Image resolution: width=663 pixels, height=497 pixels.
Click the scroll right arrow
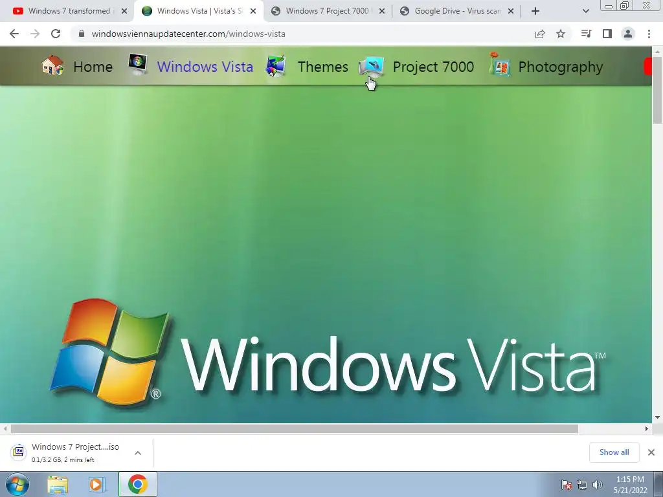tap(647, 428)
